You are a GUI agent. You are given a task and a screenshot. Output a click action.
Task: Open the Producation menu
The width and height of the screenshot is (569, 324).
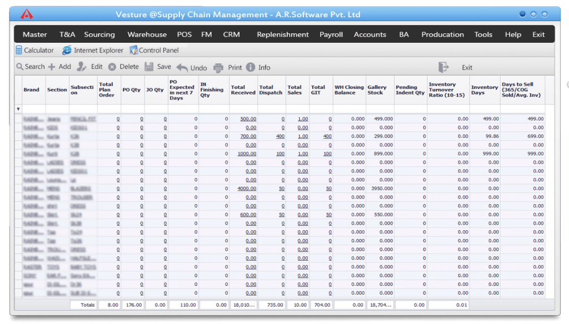coord(442,34)
